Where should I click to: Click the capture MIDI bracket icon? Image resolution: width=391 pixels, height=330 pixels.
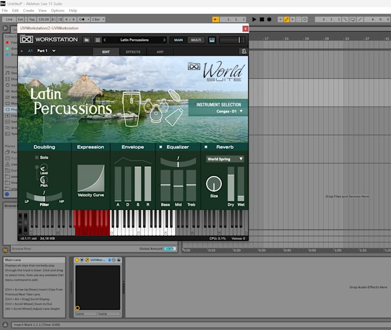[299, 19]
